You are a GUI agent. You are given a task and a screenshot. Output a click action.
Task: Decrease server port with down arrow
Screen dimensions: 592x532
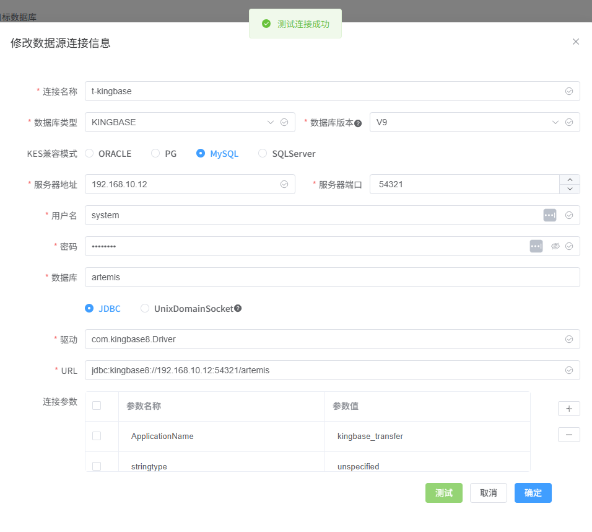570,189
